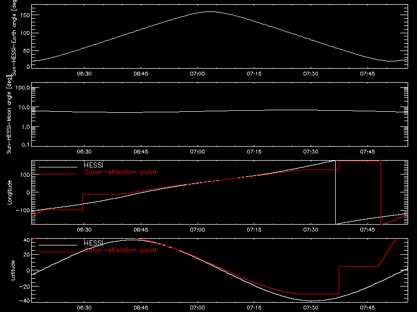
Task: Select 06:30 label under Longitude plot
Action: (x=84, y=229)
